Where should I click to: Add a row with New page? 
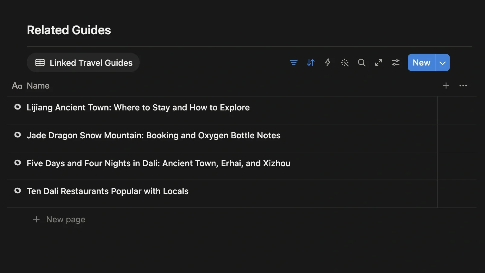tap(59, 219)
